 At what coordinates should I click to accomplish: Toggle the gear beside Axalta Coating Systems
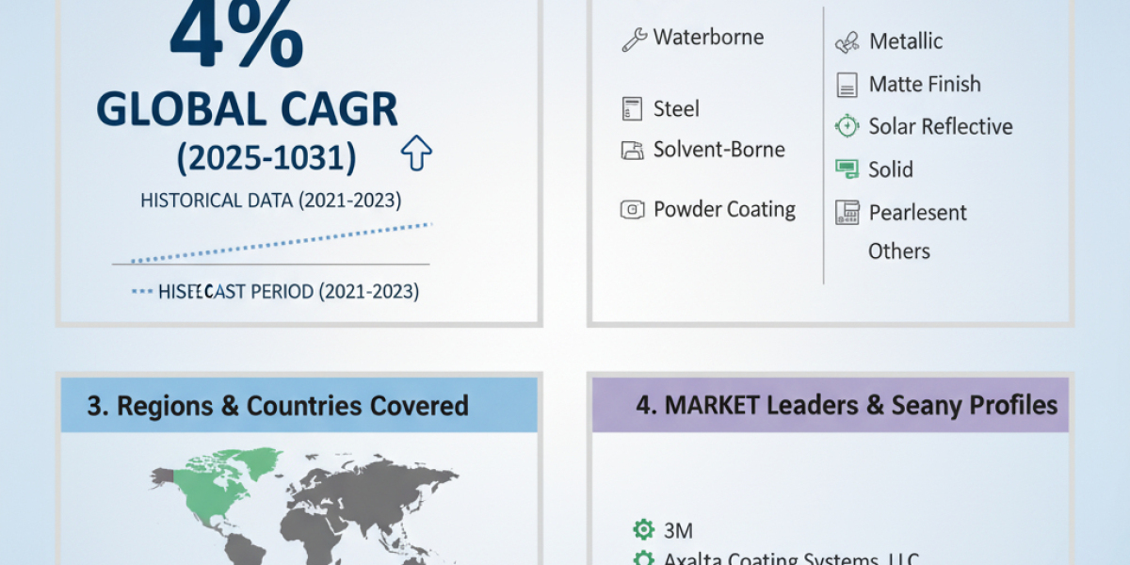click(643, 558)
